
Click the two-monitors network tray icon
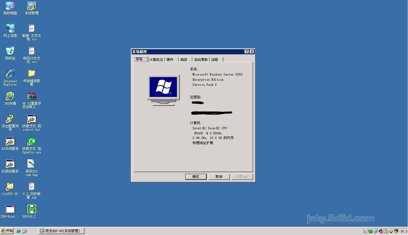376,231
